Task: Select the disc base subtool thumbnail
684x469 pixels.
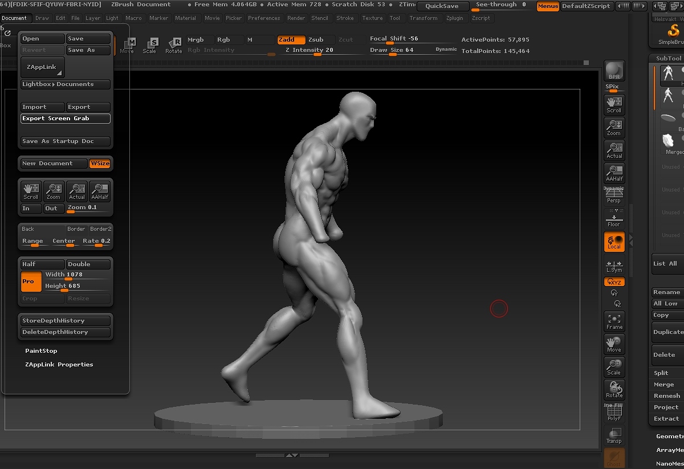Action: click(x=668, y=118)
